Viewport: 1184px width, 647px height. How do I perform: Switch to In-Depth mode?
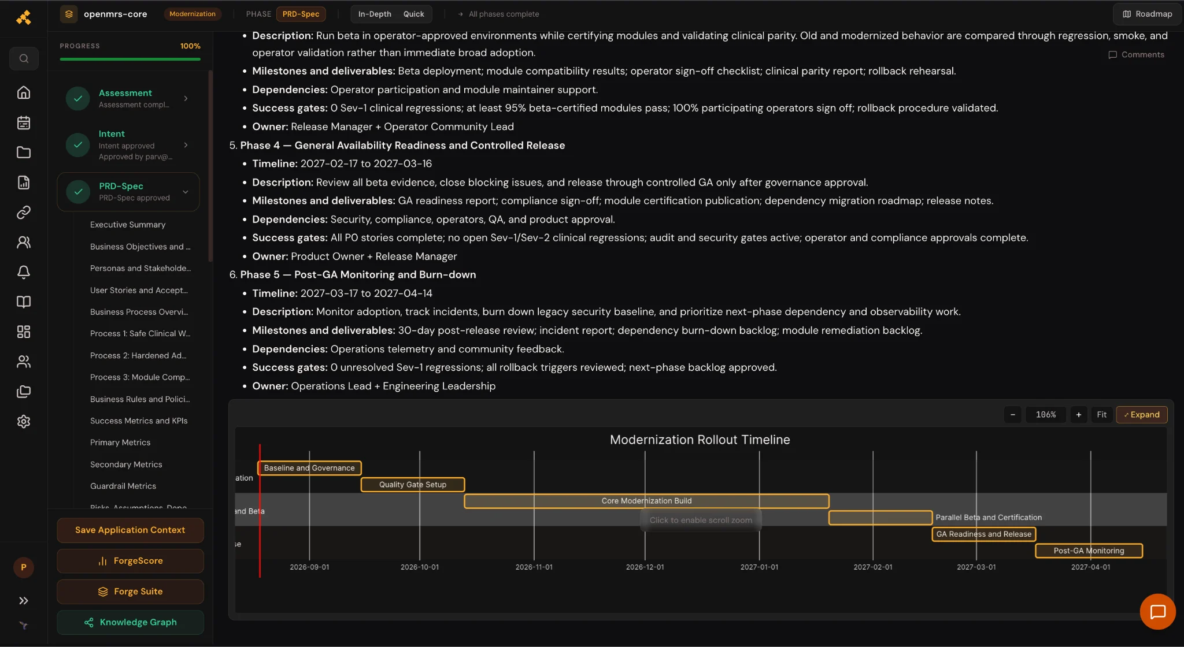375,14
